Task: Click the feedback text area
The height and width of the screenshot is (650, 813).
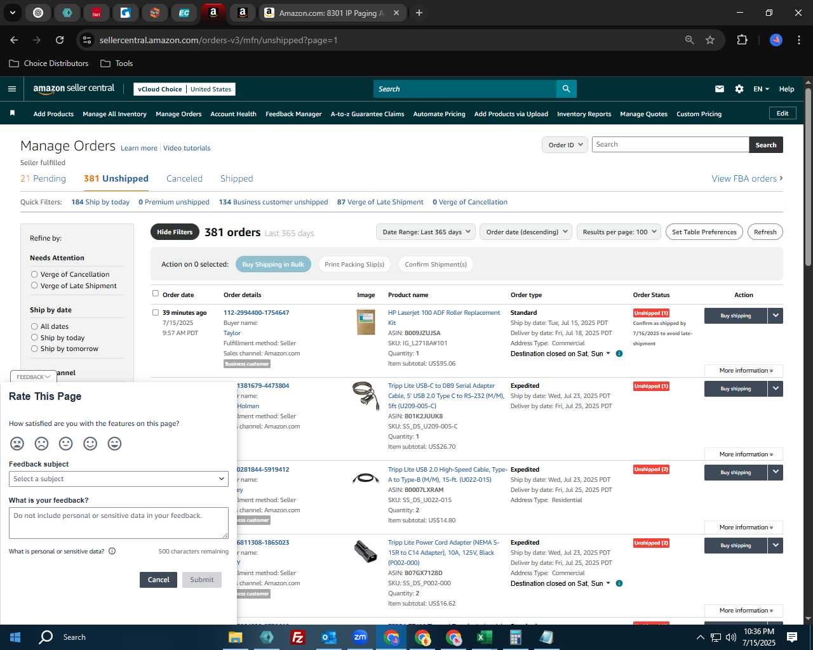Action: tap(119, 523)
